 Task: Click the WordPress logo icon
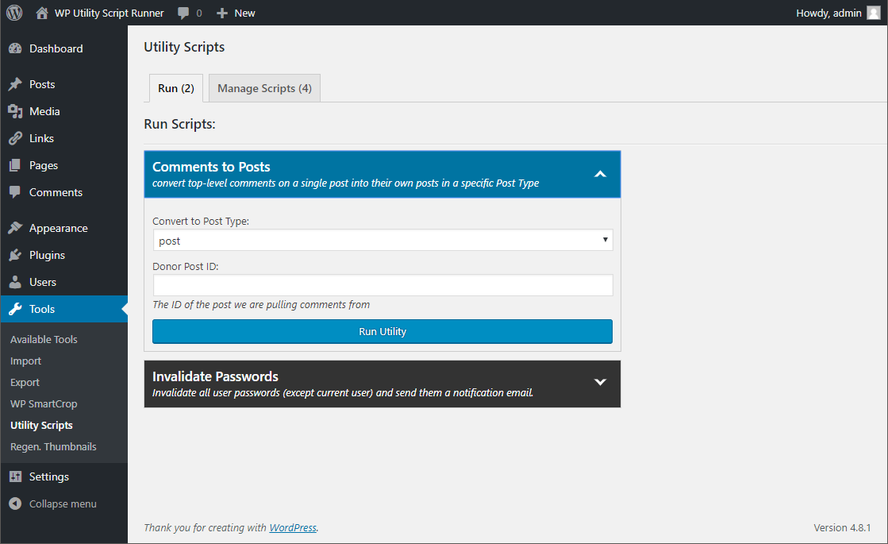tap(14, 13)
